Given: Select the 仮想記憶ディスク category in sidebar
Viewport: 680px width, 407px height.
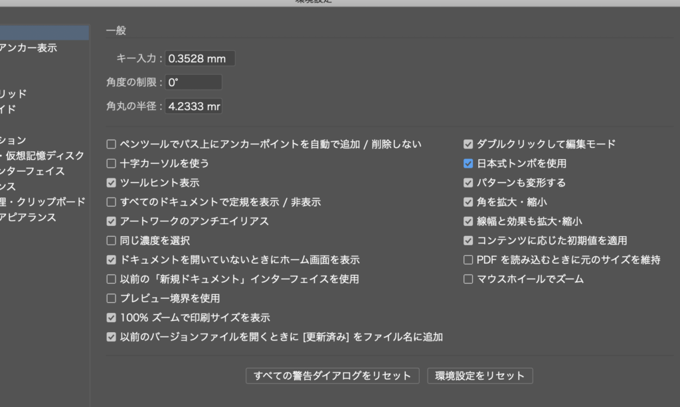Looking at the screenshot, I should pyautogui.click(x=45, y=156).
